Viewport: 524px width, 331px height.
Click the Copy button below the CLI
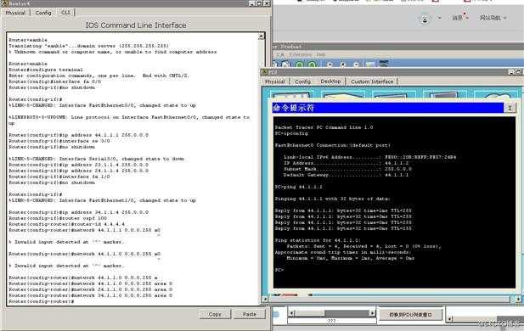point(215,314)
